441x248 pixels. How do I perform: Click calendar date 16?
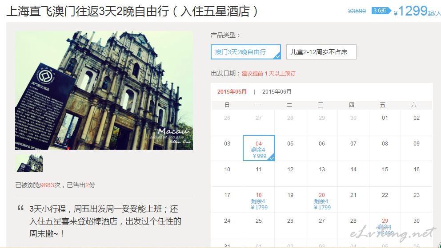(x=417, y=169)
